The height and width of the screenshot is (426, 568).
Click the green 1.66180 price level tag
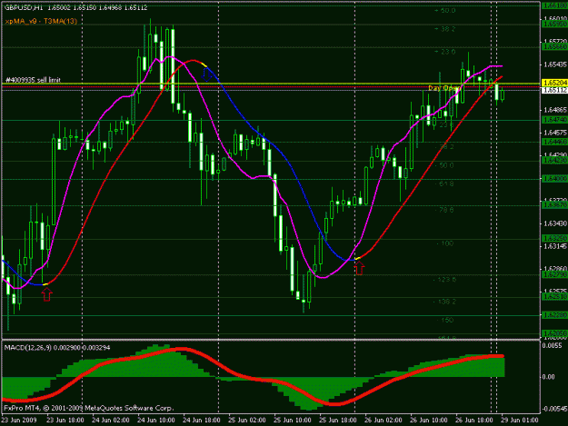tap(554, 5)
